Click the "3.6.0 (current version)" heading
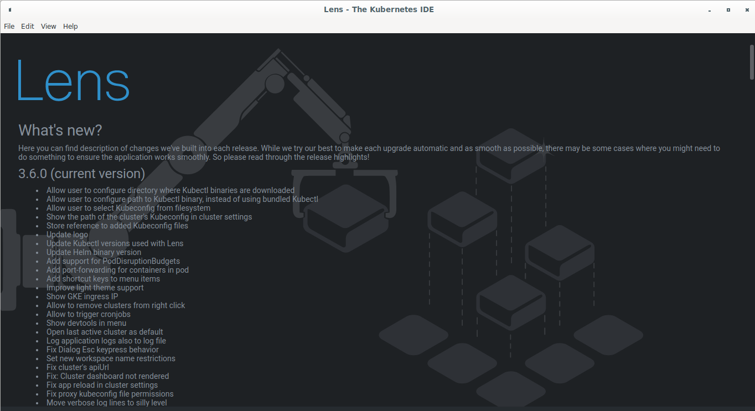 82,174
